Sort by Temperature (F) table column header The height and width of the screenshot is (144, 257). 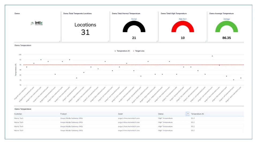click(198, 114)
